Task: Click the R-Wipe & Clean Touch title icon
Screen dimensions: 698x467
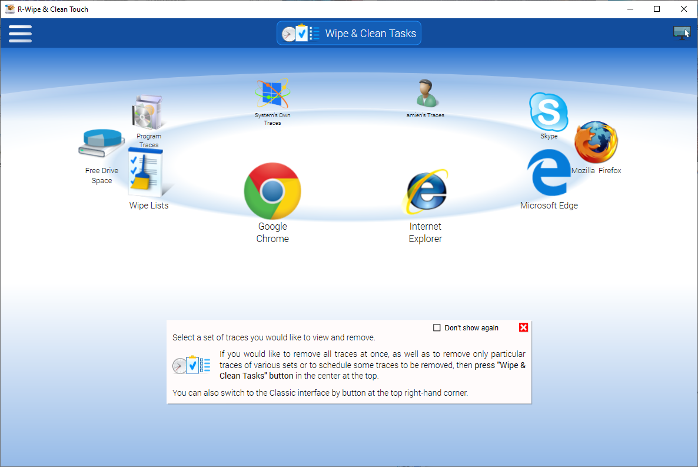Action: (9, 9)
